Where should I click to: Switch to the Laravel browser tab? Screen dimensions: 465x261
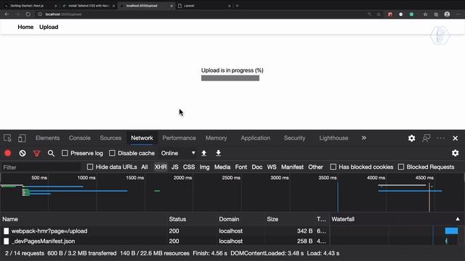point(205,6)
